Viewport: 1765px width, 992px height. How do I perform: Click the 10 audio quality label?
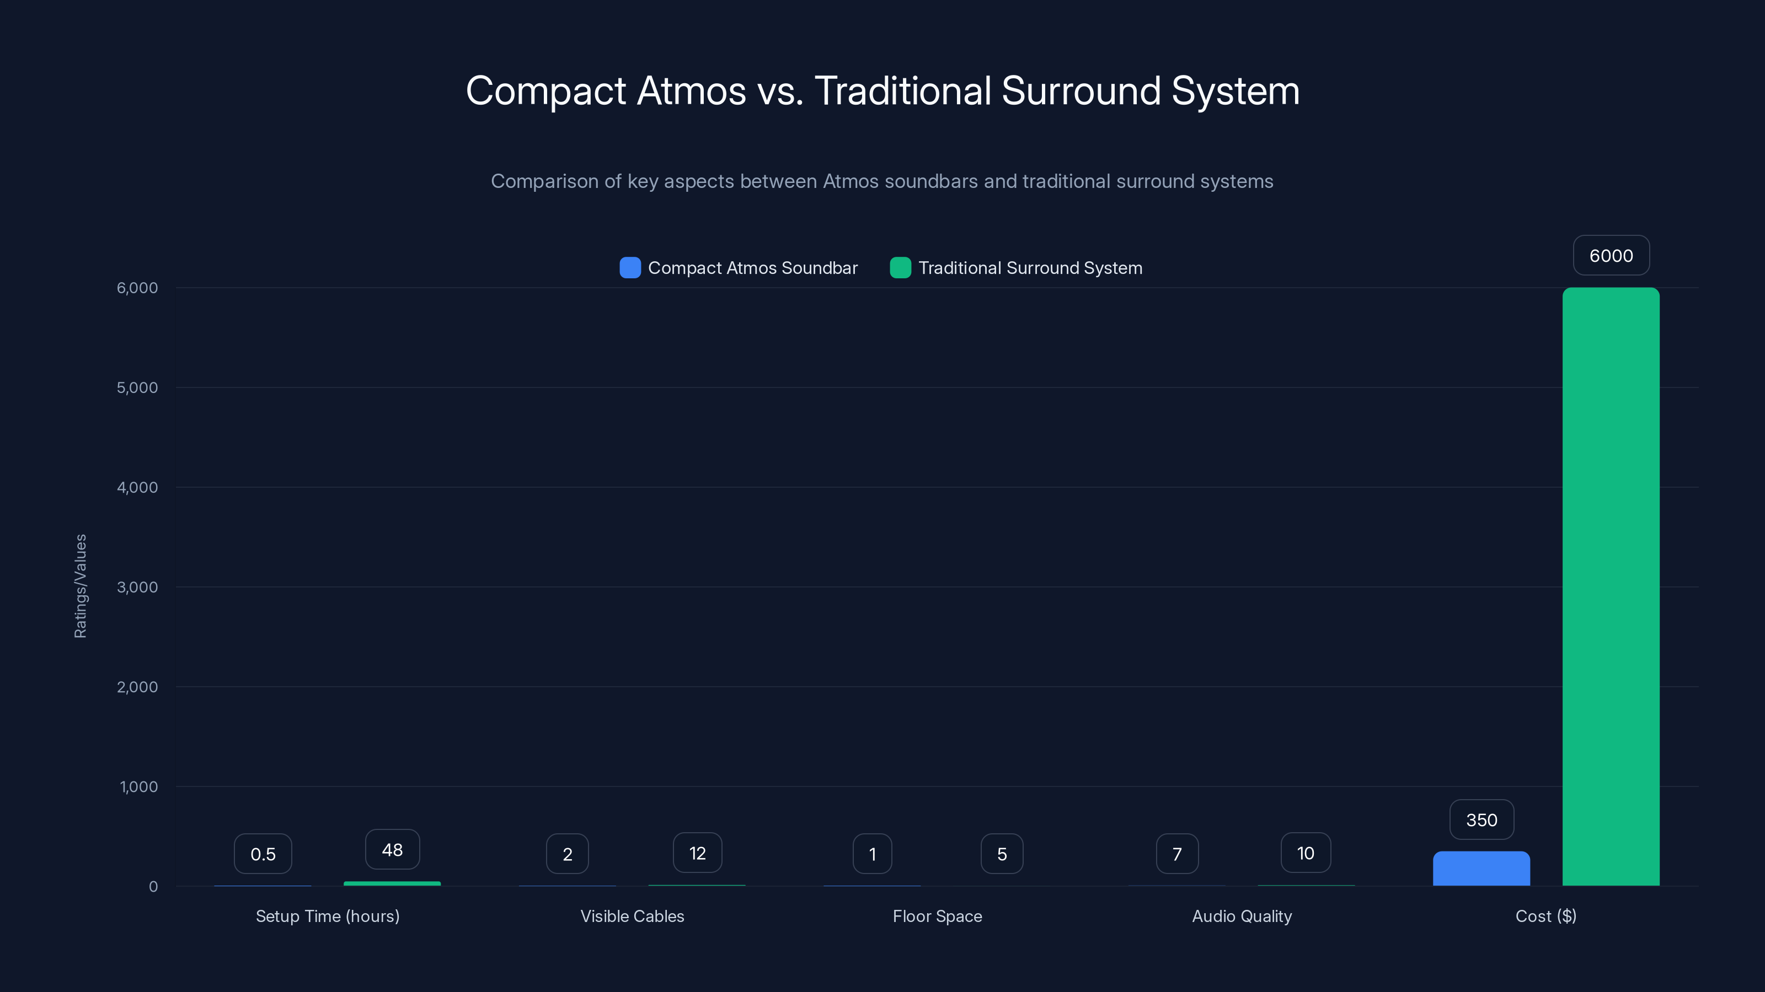click(1304, 853)
